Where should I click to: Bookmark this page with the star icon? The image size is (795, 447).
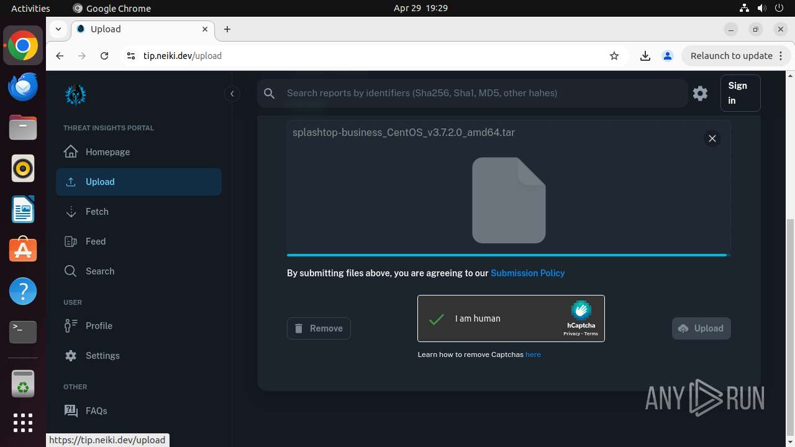tap(614, 56)
